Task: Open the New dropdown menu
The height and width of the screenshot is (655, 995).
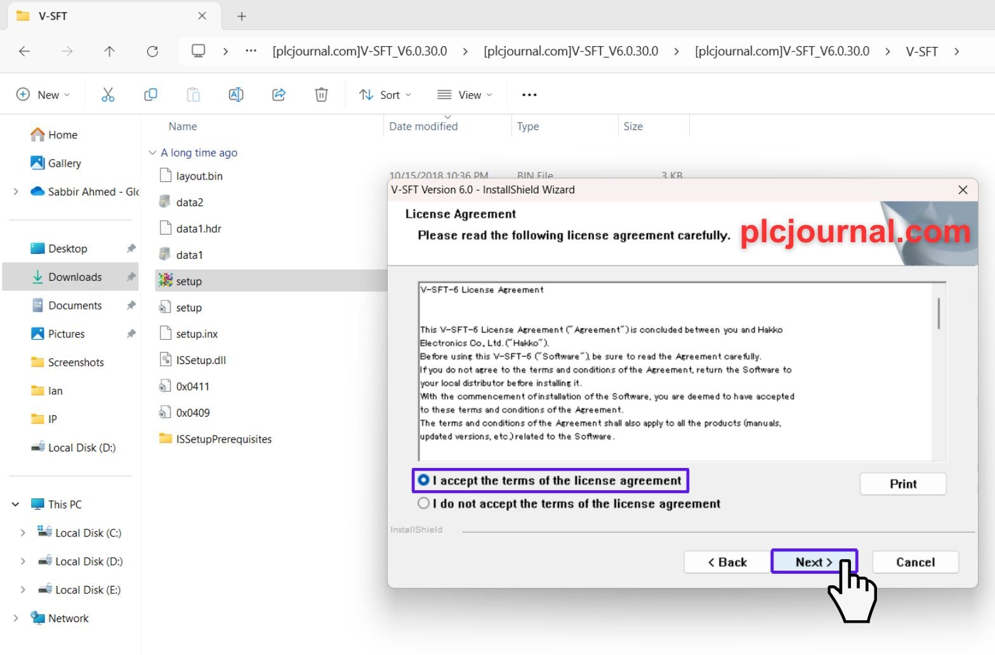Action: pos(43,94)
